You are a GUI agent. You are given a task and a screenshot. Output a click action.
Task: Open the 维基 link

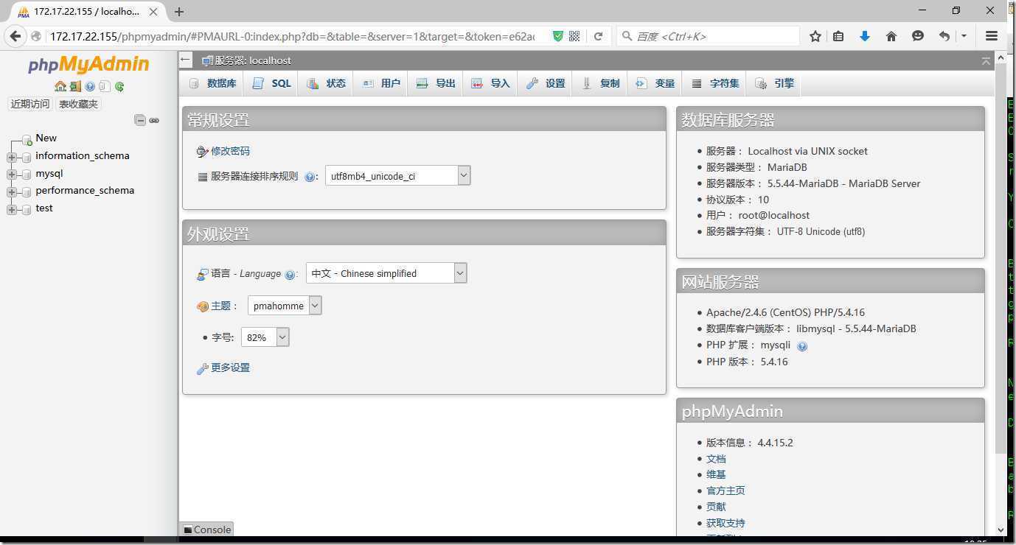tap(716, 475)
